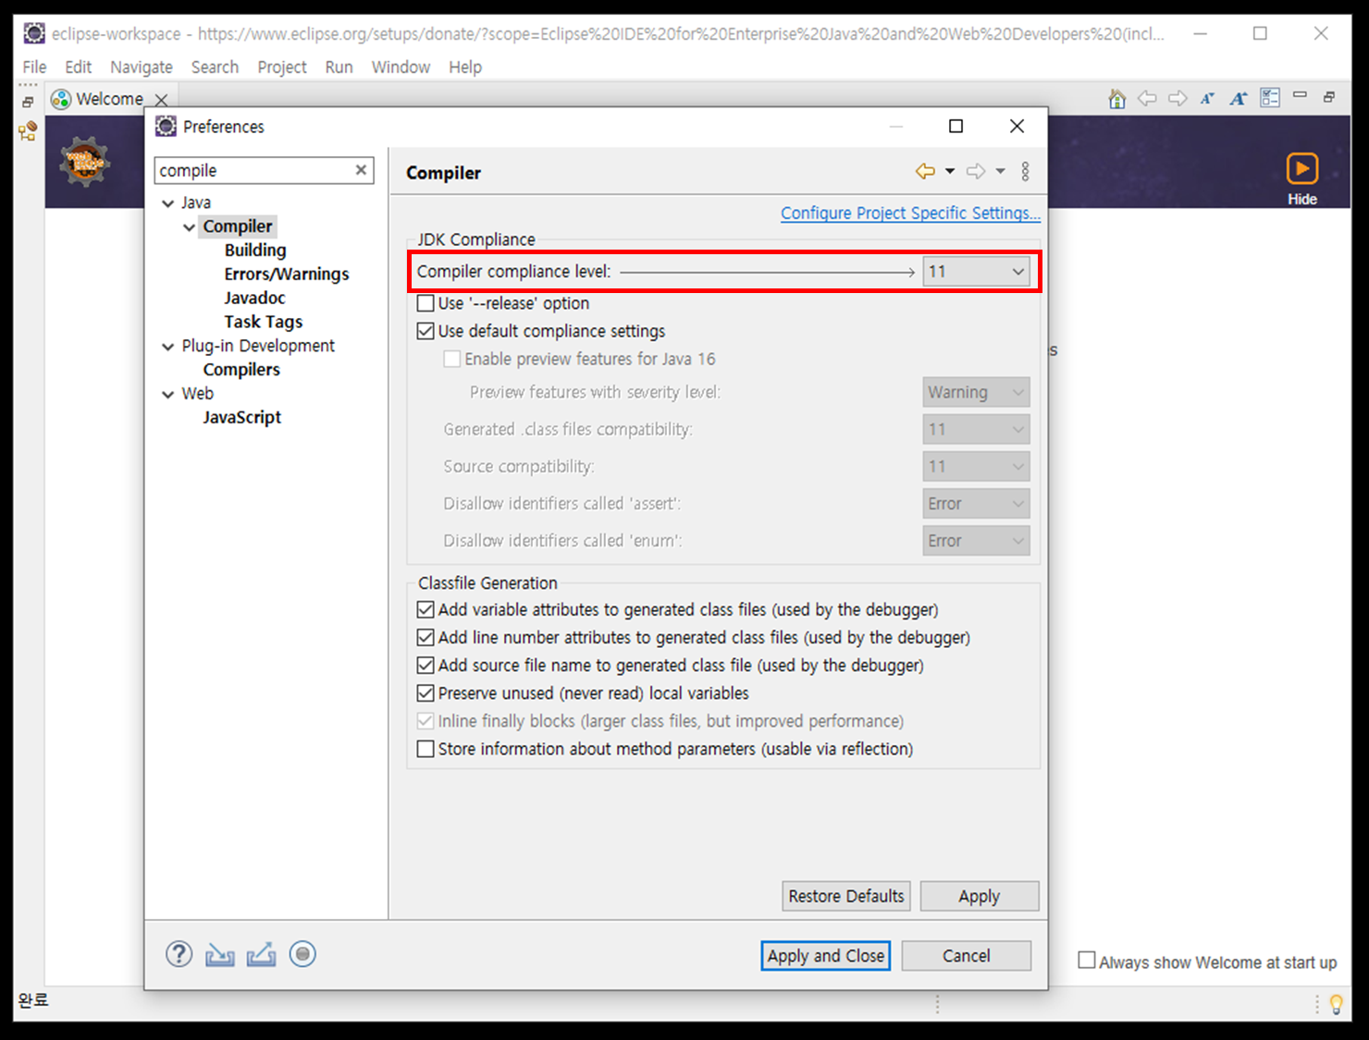Select the Task Tags tree item
The width and height of the screenshot is (1369, 1040).
coord(263,322)
